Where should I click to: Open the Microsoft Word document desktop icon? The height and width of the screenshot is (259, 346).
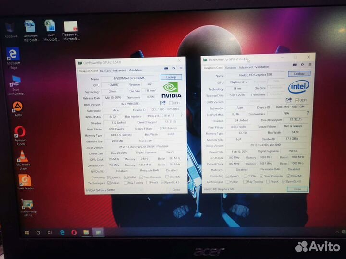(30, 31)
